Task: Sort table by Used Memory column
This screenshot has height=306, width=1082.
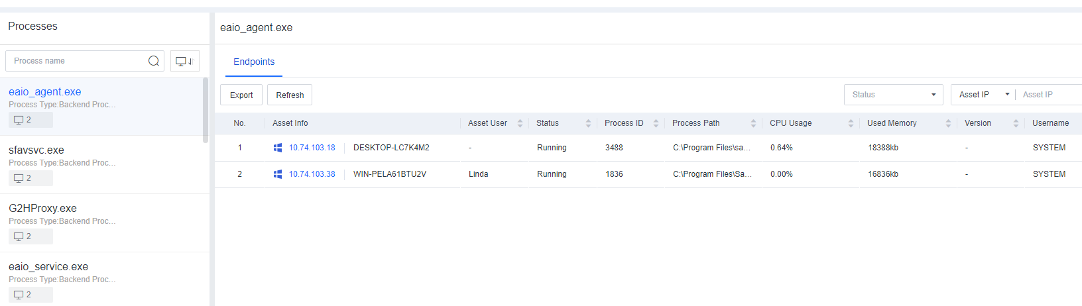Action: (948, 123)
